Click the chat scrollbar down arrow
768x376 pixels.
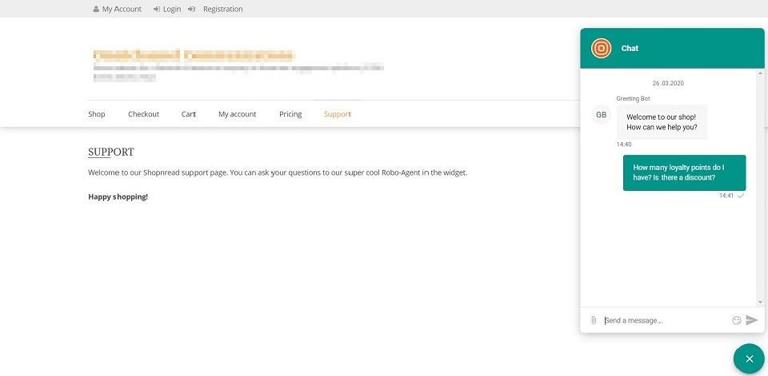[x=760, y=303]
